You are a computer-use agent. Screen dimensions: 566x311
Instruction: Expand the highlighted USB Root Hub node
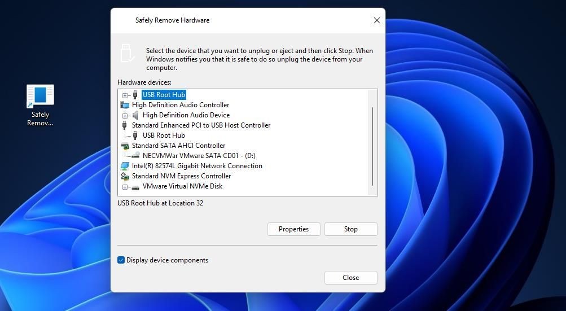[x=125, y=95]
